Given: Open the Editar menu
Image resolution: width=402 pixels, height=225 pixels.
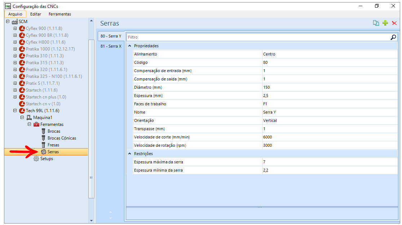Looking at the screenshot, I should click(x=36, y=14).
